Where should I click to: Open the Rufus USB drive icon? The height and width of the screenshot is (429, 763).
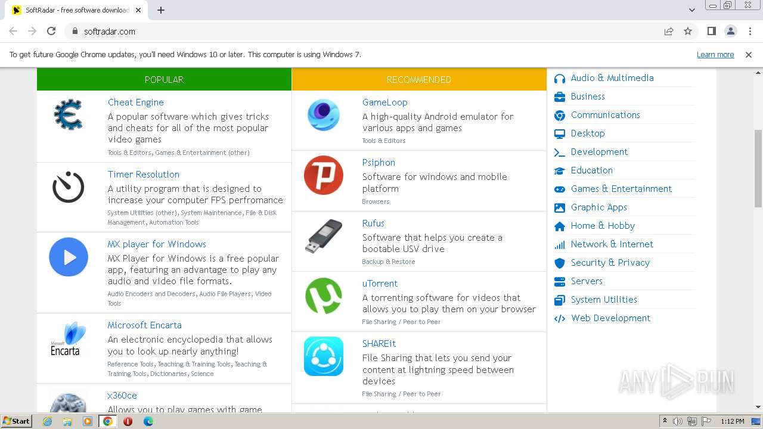coord(324,236)
